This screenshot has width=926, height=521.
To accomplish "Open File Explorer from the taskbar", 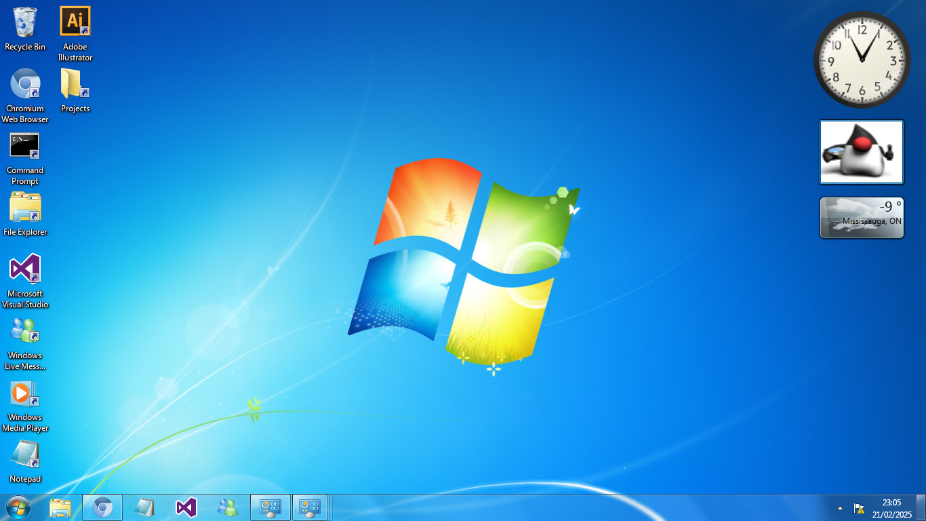I will [x=60, y=507].
